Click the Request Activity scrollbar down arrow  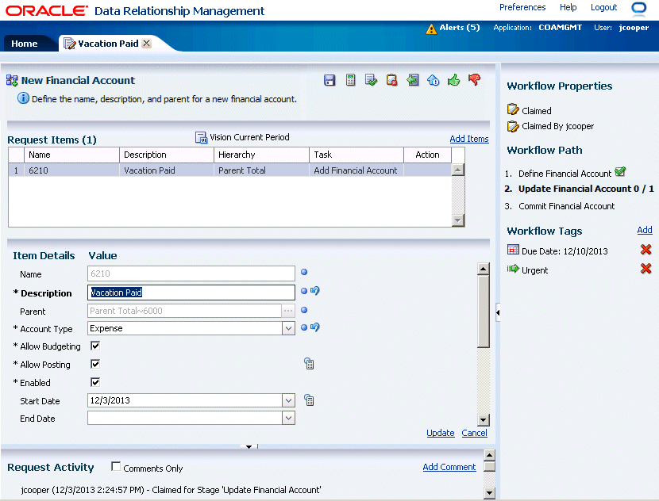(x=490, y=493)
